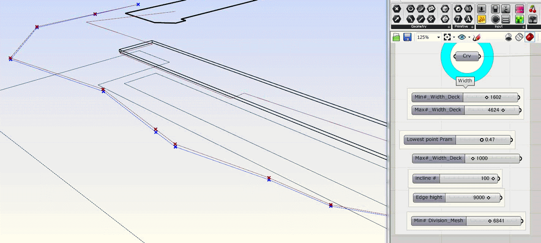541x243 pixels.
Task: Select the Gradient input component
Action: pos(520,9)
